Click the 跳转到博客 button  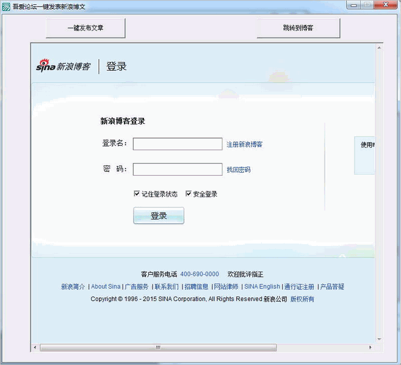[x=298, y=28]
